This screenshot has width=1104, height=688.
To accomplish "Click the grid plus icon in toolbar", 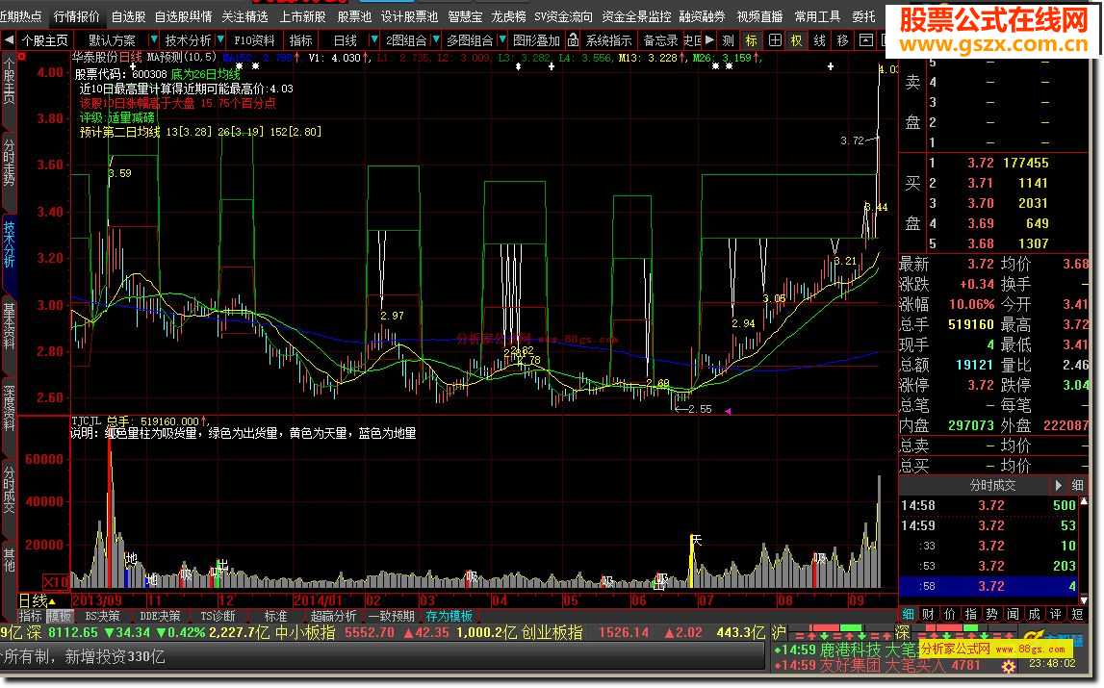I will point(773,40).
